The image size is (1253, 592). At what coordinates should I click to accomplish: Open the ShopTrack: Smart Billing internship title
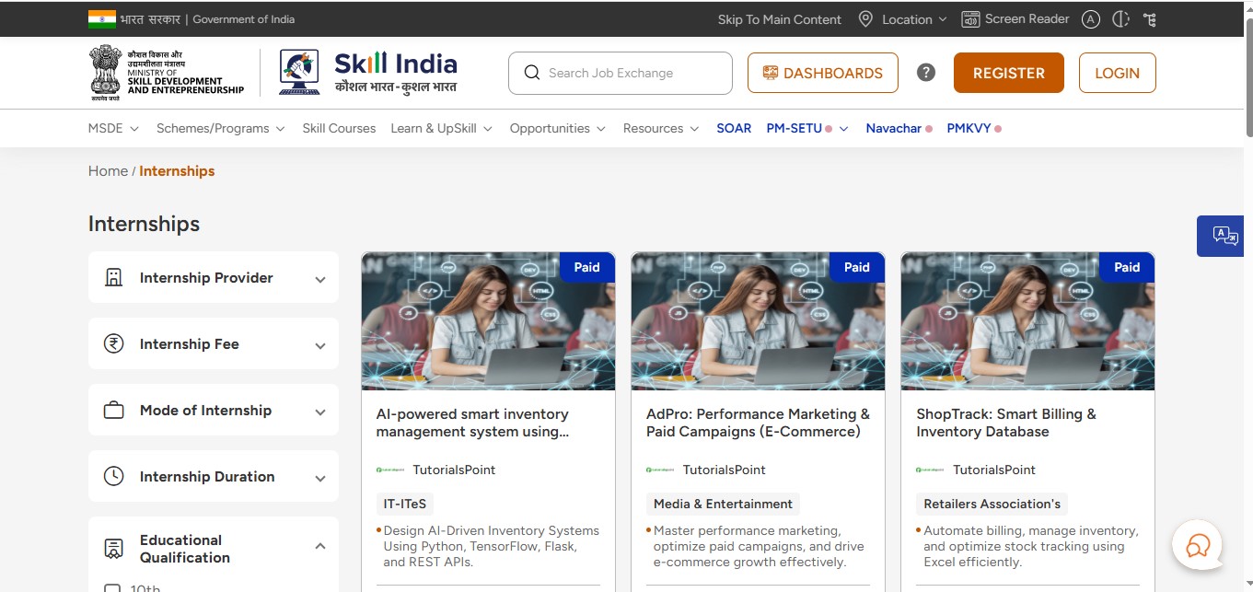click(1006, 423)
